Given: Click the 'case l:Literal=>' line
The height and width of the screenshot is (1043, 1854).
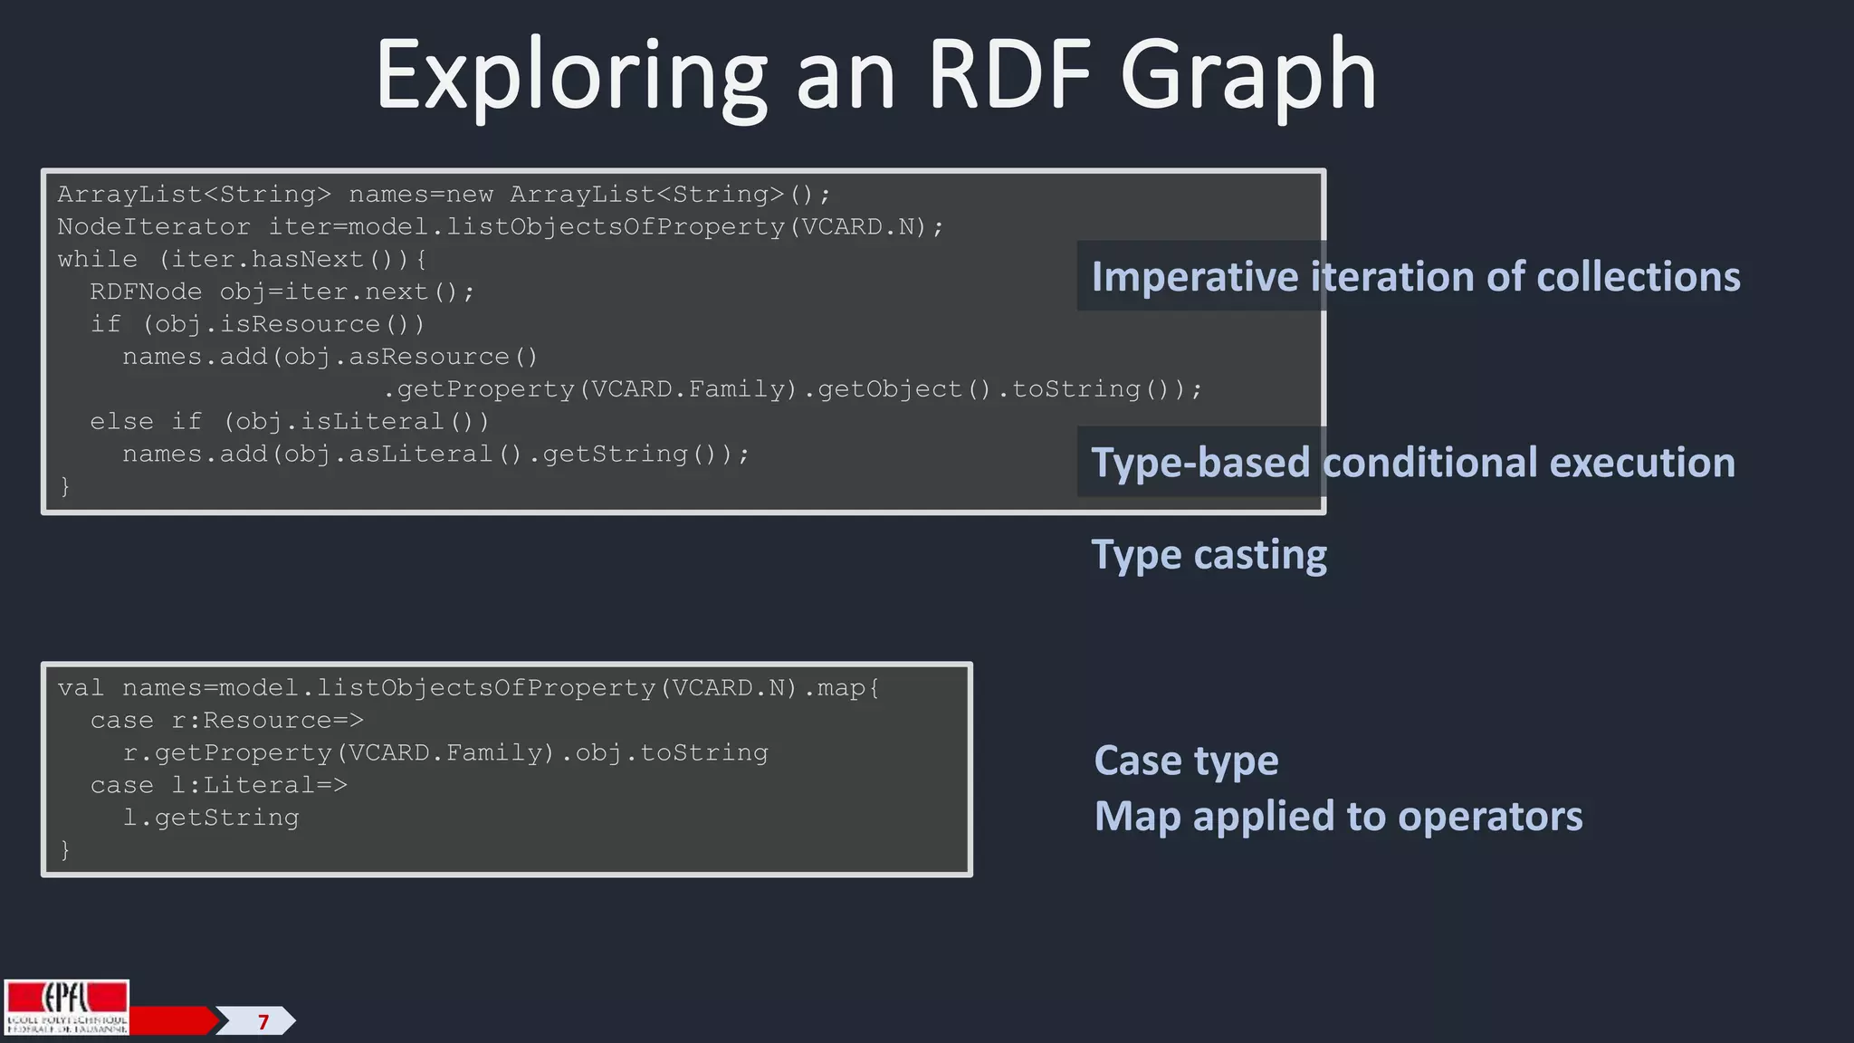Looking at the screenshot, I should coord(218,786).
